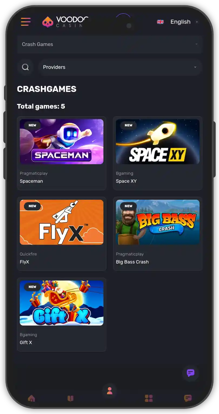Click the magnifier search icon
This screenshot has height=414, width=219.
[25, 67]
